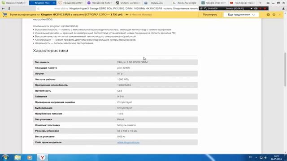The image size is (287, 161).
Task: Switch to the 'Приборная Панель' YouTube tab
Action: 243,3
